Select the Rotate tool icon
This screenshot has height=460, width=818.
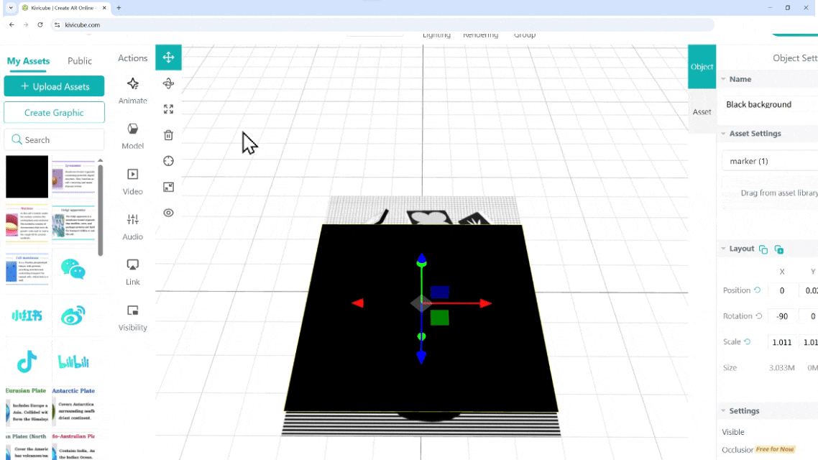click(x=168, y=83)
